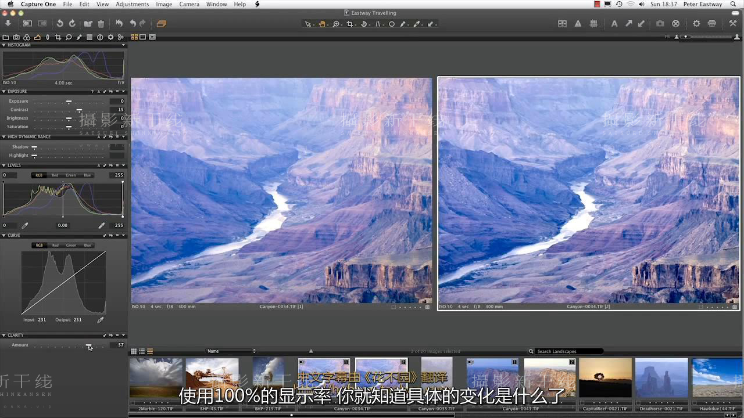Select the Keystone correction tool
The image size is (744, 418).
pos(378,24)
